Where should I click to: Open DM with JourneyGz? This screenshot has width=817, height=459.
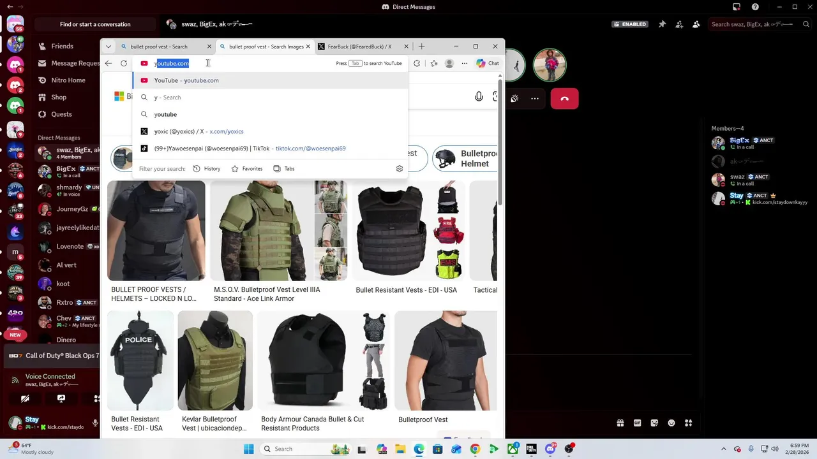coord(67,209)
